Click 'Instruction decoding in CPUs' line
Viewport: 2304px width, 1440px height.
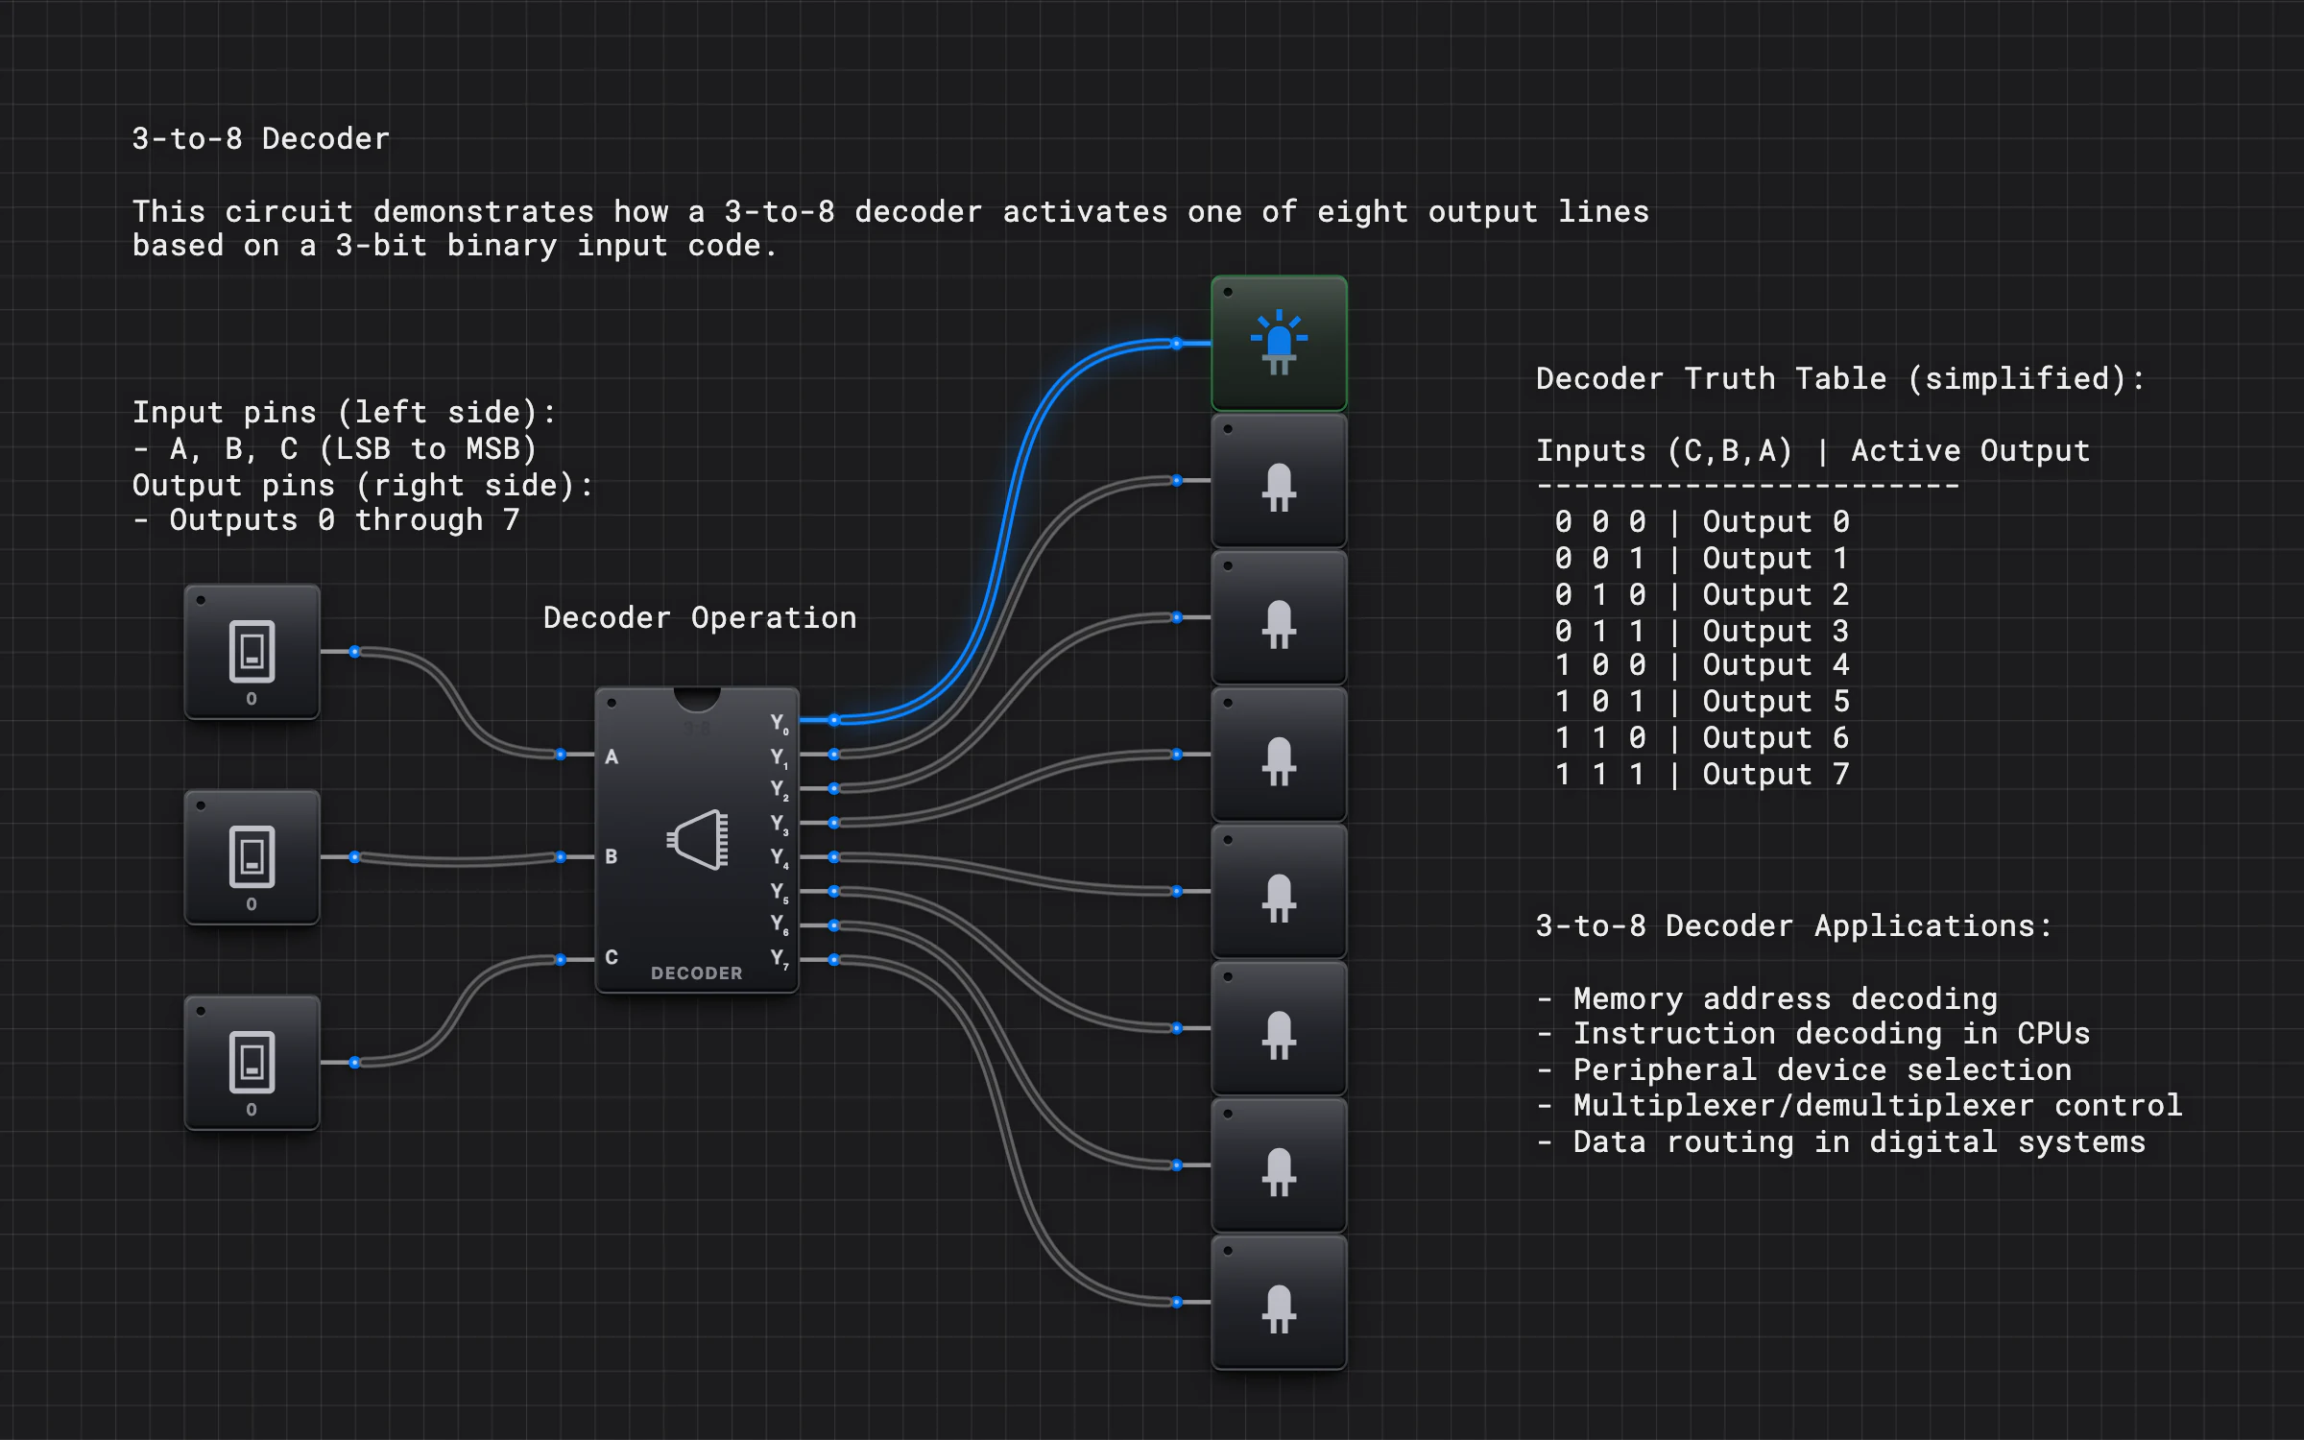pyautogui.click(x=1813, y=1034)
